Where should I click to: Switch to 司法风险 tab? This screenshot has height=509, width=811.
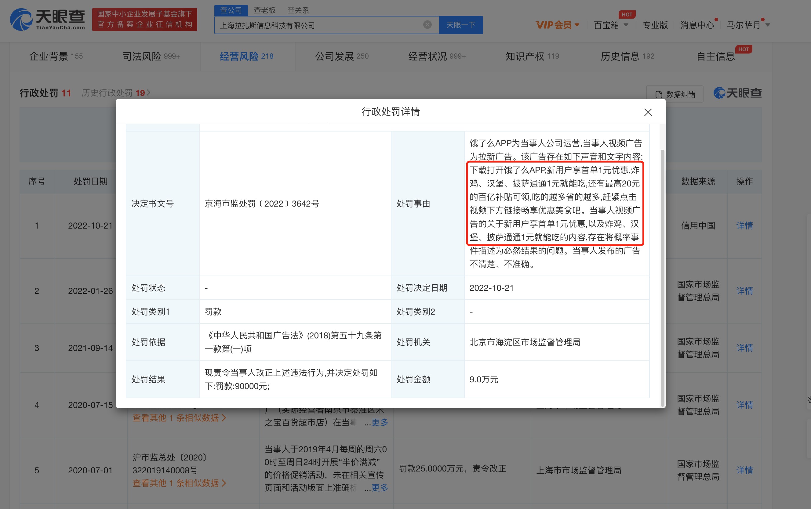(151, 56)
